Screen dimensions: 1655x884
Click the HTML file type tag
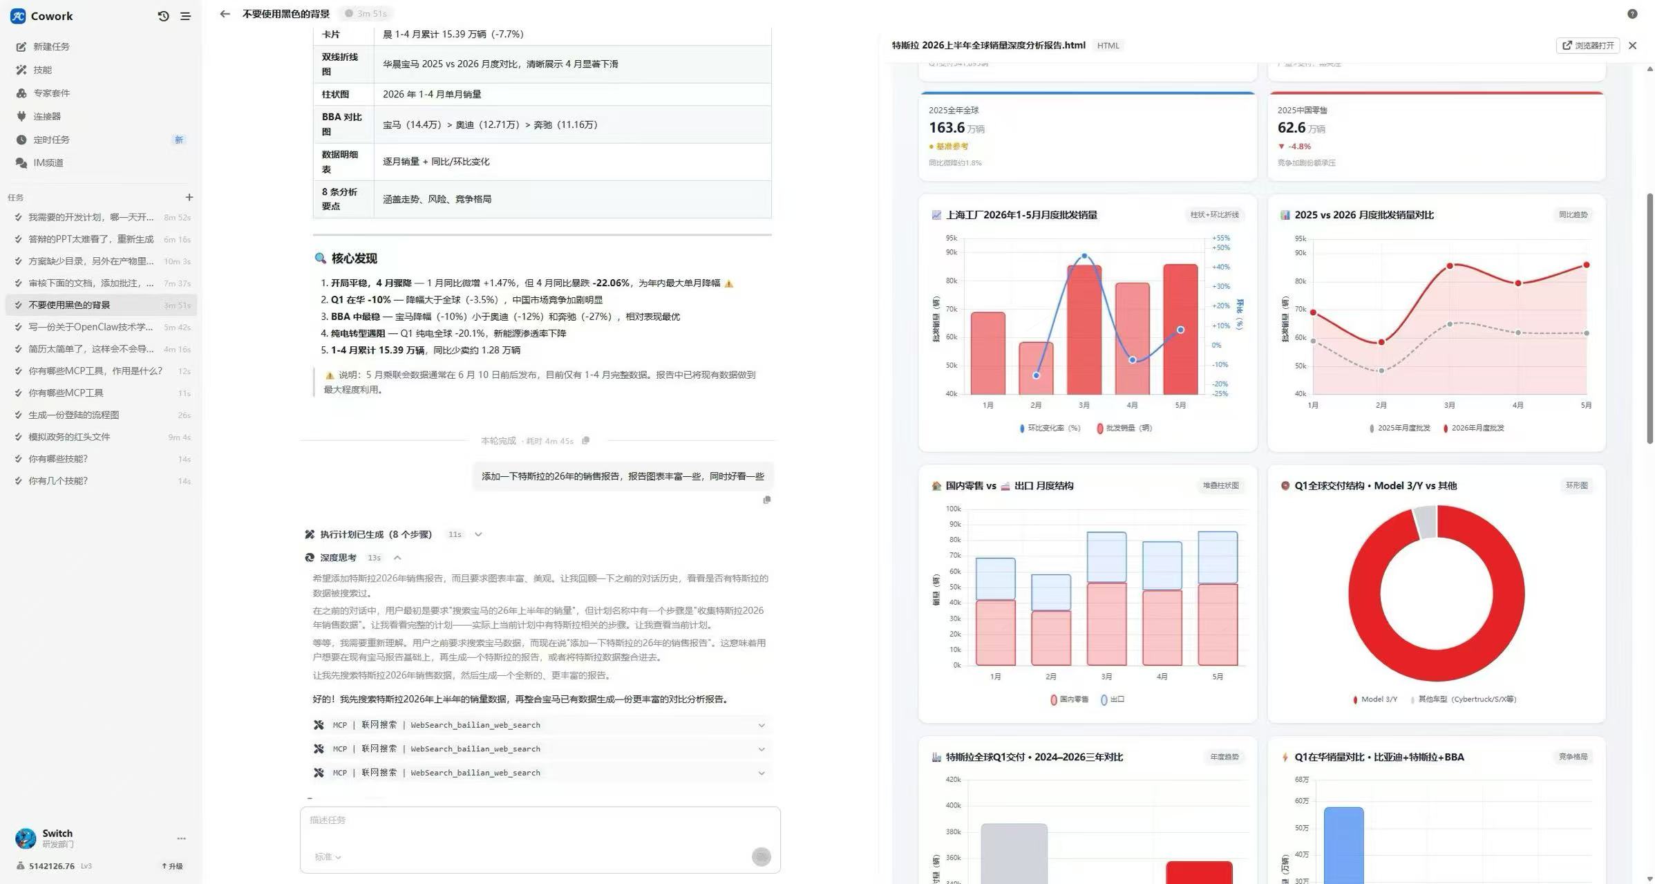[1108, 46]
